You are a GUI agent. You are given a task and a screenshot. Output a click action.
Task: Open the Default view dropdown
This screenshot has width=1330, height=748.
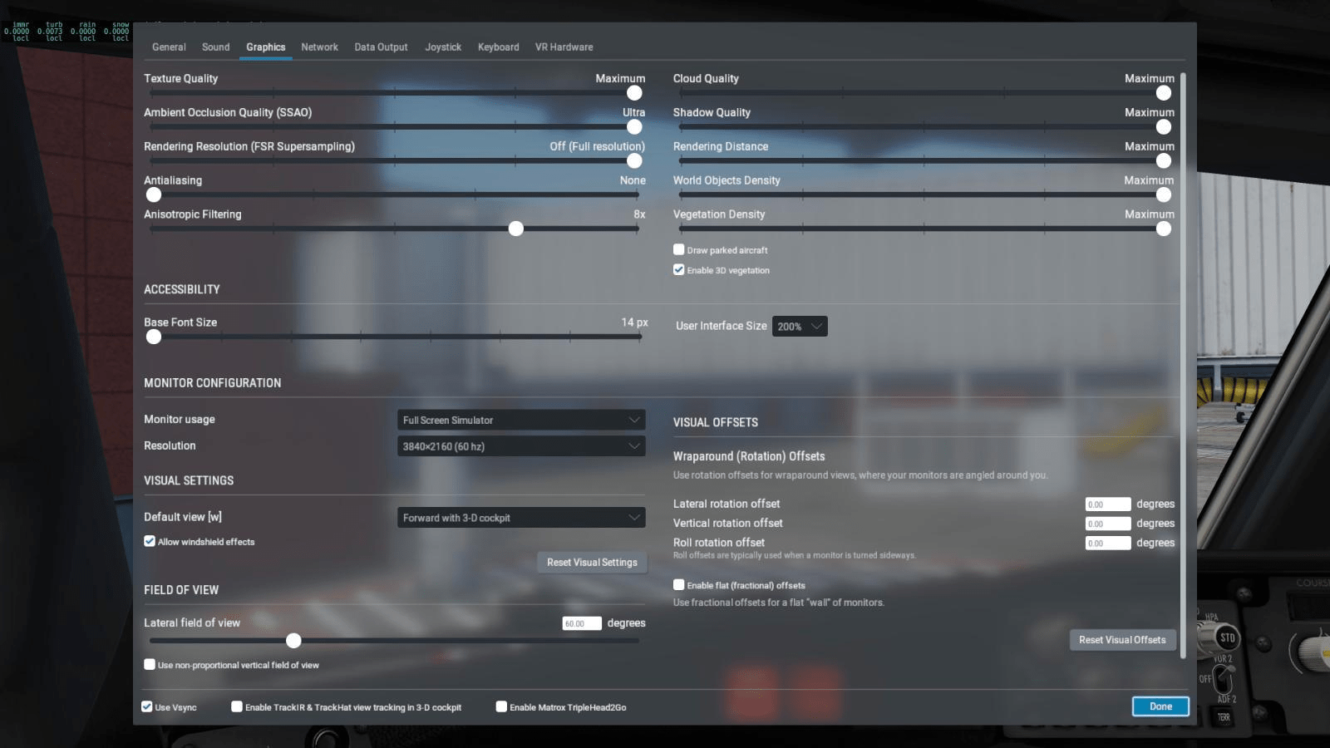pos(521,517)
